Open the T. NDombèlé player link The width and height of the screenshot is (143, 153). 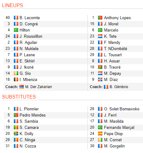point(116,49)
